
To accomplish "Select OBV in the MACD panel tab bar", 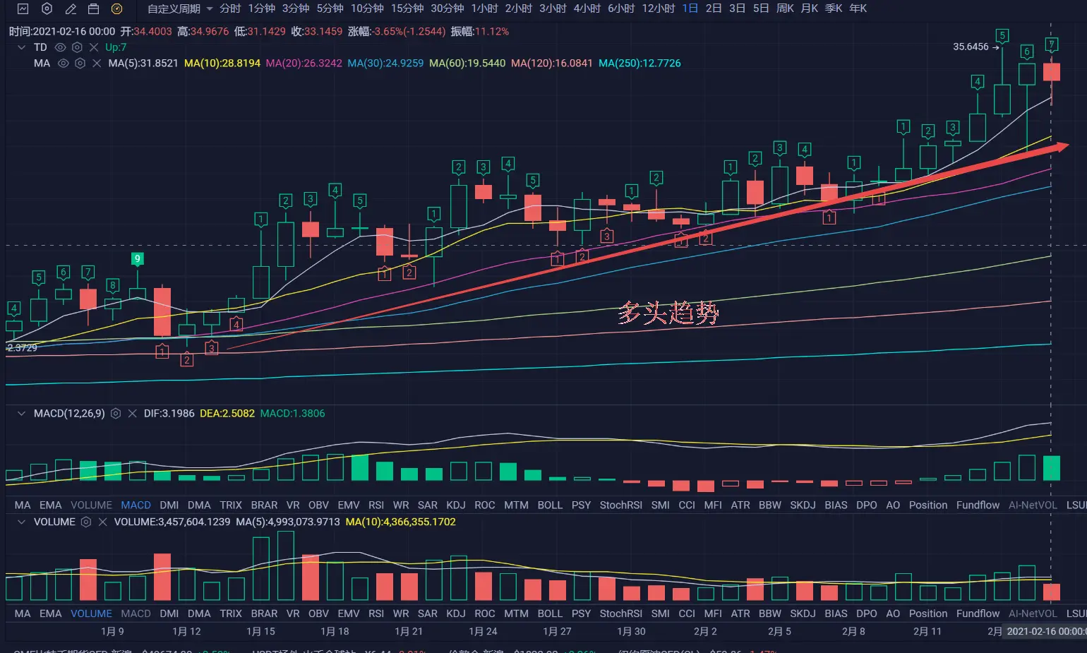I will pyautogui.click(x=318, y=505).
